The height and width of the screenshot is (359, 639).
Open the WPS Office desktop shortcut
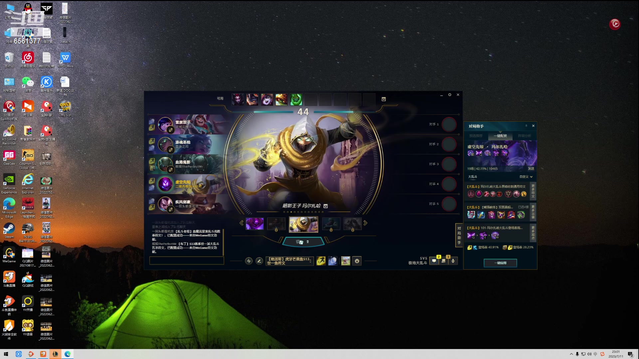click(x=65, y=60)
